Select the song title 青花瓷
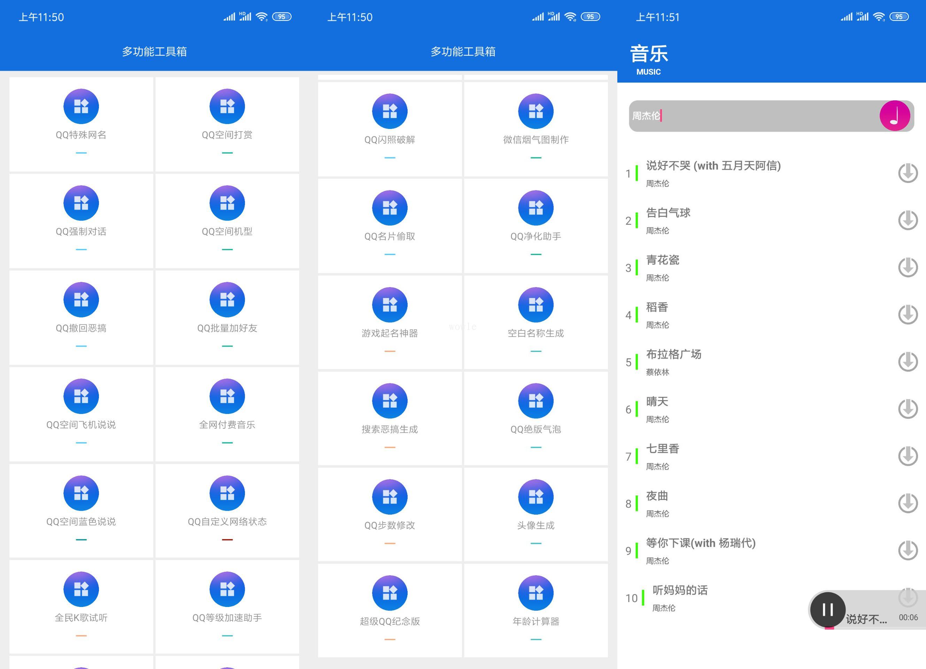This screenshot has width=926, height=669. pyautogui.click(x=662, y=260)
